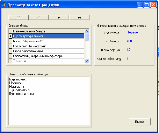
Task: Minimize the Просмотр текстов рецептов window
Action: [x=140, y=5]
